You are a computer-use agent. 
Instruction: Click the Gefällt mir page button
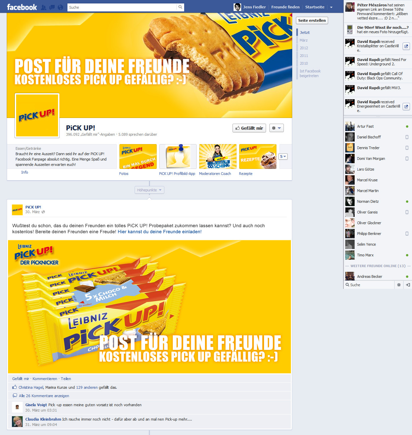tap(249, 128)
